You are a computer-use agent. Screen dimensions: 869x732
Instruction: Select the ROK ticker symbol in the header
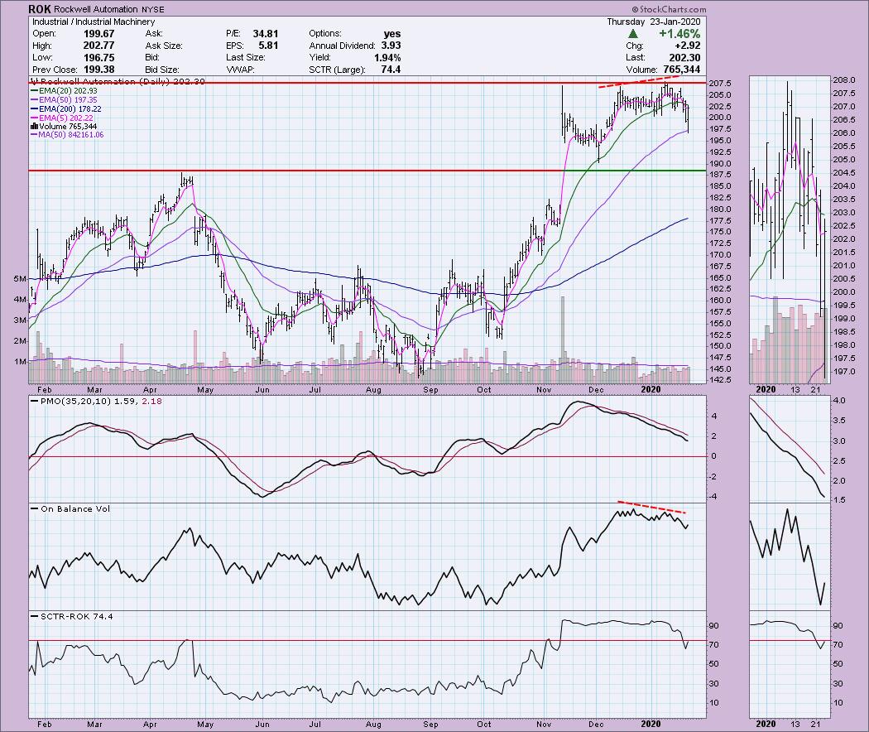coord(40,9)
